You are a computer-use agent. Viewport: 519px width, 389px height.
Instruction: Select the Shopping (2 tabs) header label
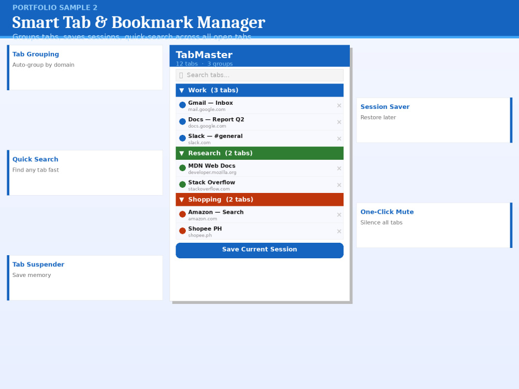pos(221,200)
